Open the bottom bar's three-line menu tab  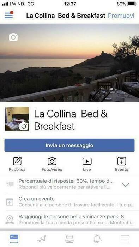tap(125, 239)
